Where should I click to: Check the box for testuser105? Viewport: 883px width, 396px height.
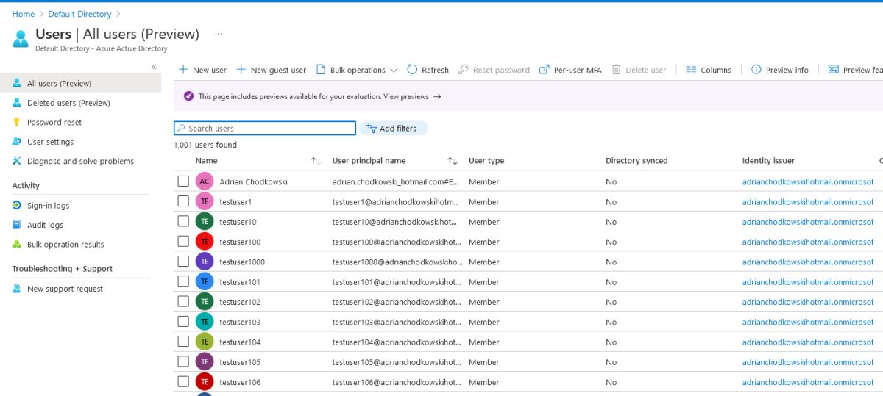[183, 362]
